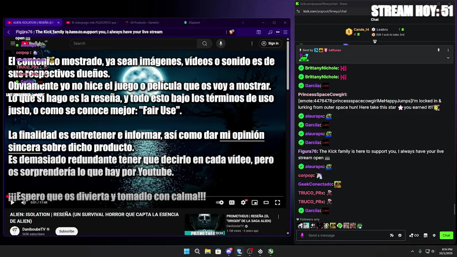Viewport: 457px width, 257px height.
Task: Open the Prometheus review video thumbnail
Action: 205,225
